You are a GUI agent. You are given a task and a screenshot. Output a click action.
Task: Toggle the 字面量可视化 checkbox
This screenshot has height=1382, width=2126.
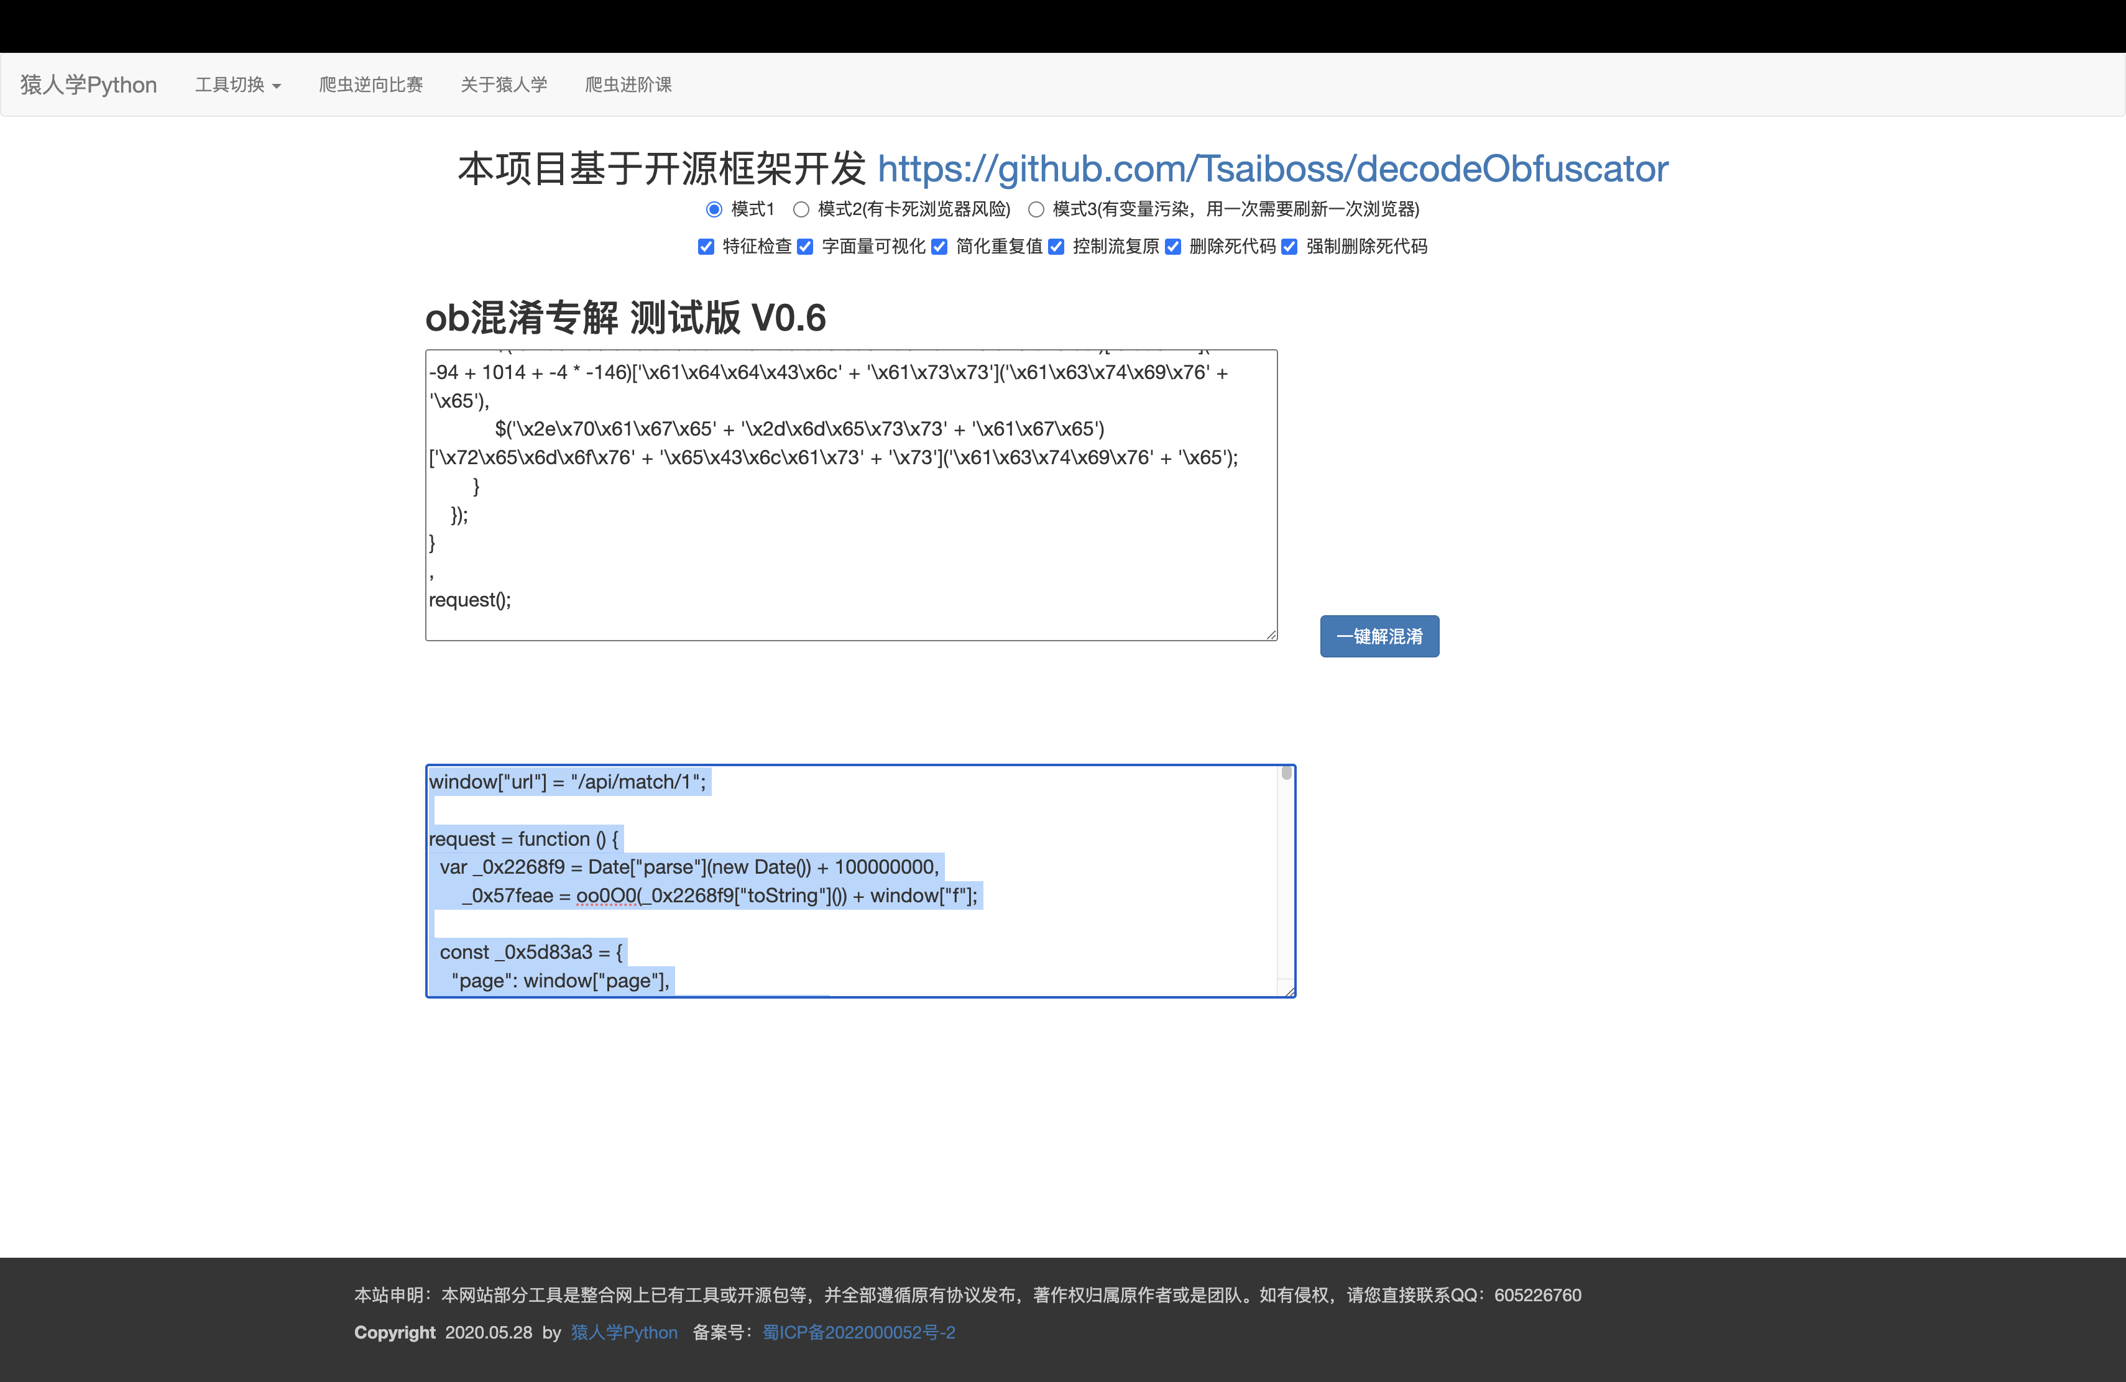pos(805,247)
